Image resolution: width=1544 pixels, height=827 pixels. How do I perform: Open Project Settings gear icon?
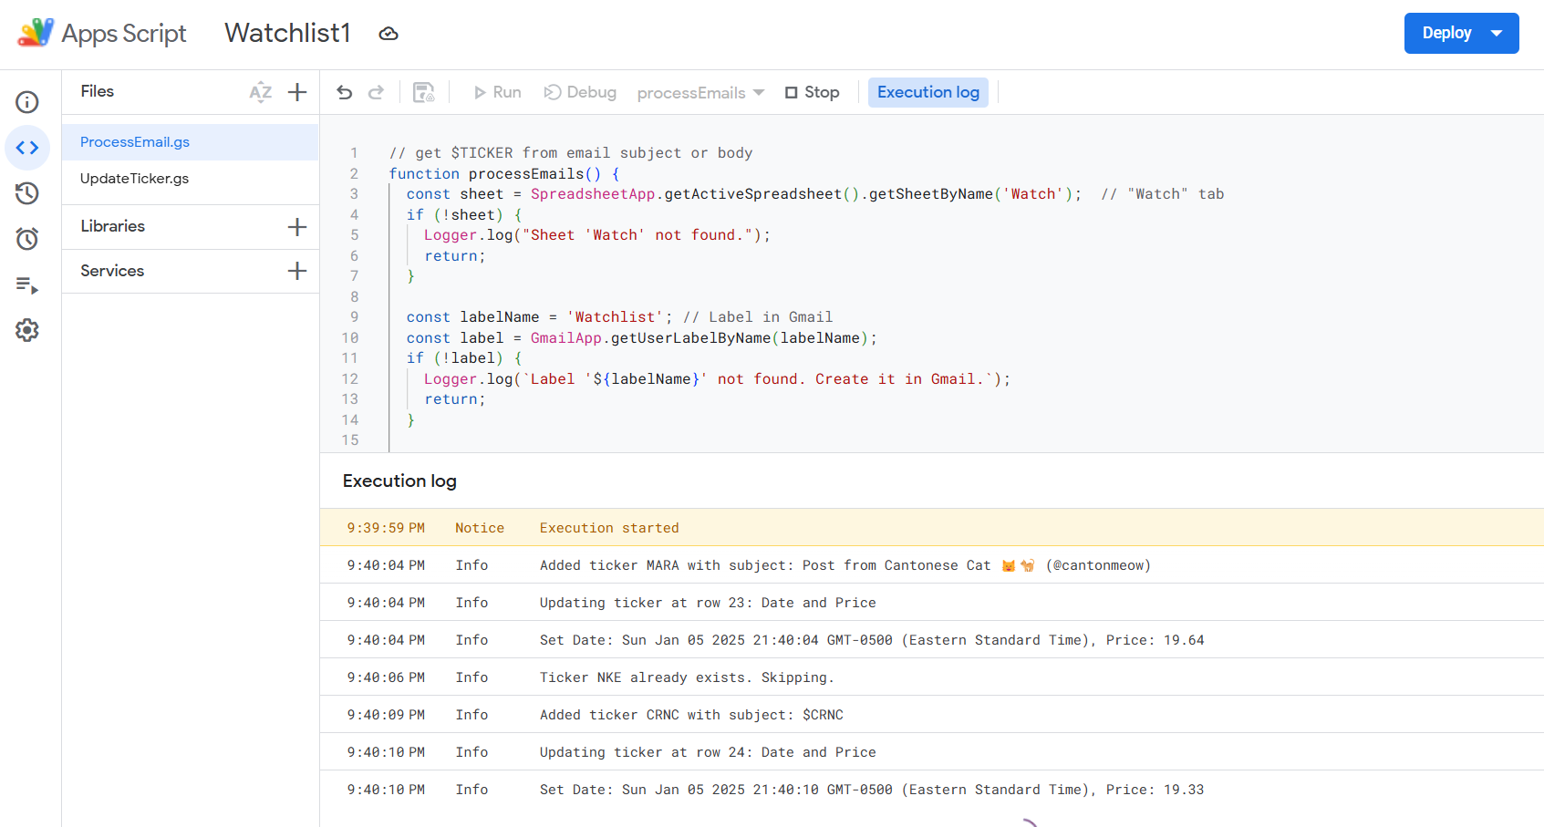click(x=27, y=330)
